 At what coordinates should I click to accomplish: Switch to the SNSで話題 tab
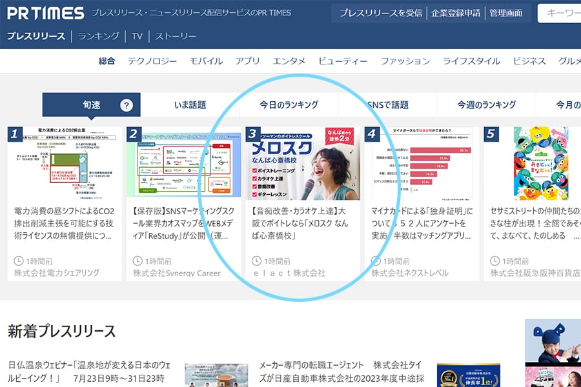(x=387, y=104)
